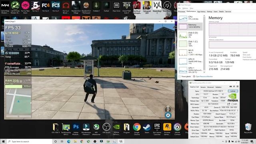
Task: Open the Services tab in Task Manager
Action: point(228,12)
